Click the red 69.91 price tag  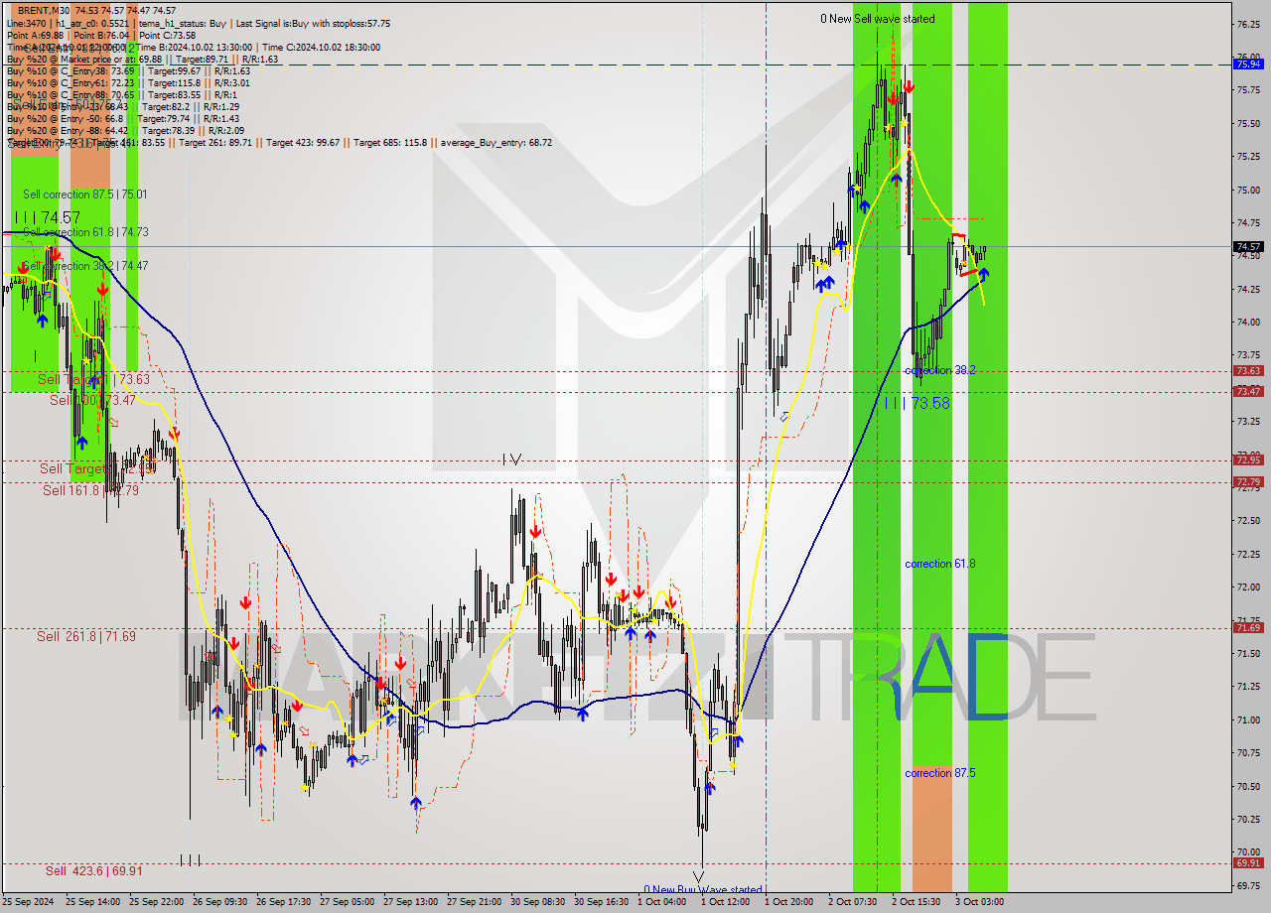point(1248,862)
